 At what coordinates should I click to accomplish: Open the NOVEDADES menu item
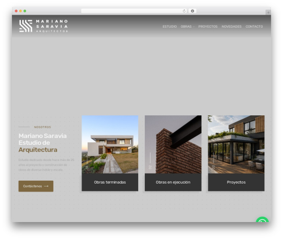pyautogui.click(x=231, y=27)
